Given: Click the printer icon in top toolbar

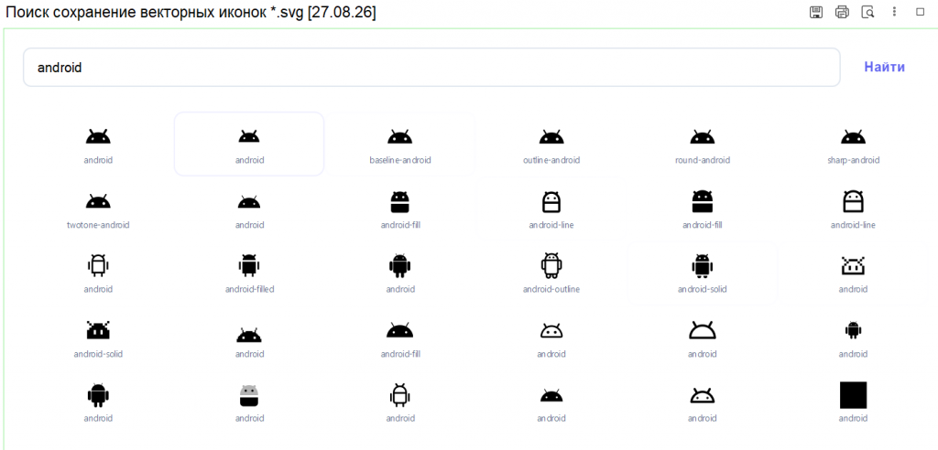Looking at the screenshot, I should coord(842,12).
